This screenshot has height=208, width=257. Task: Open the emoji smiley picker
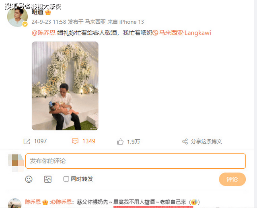29,179
